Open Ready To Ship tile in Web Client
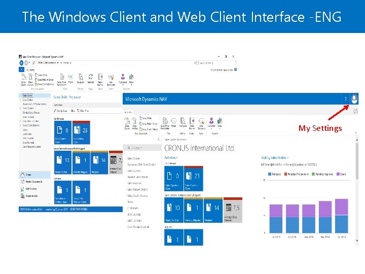This screenshot has width=365, height=274. point(174,210)
